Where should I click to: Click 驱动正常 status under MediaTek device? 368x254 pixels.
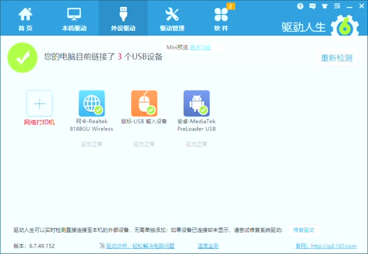[x=197, y=144]
